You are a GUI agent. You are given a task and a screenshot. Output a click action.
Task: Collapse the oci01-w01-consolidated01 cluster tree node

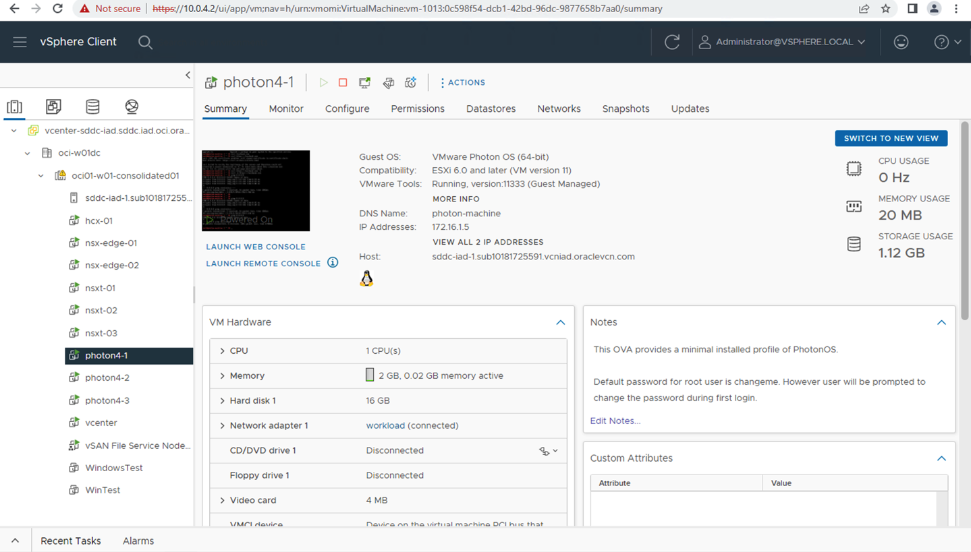click(x=39, y=175)
